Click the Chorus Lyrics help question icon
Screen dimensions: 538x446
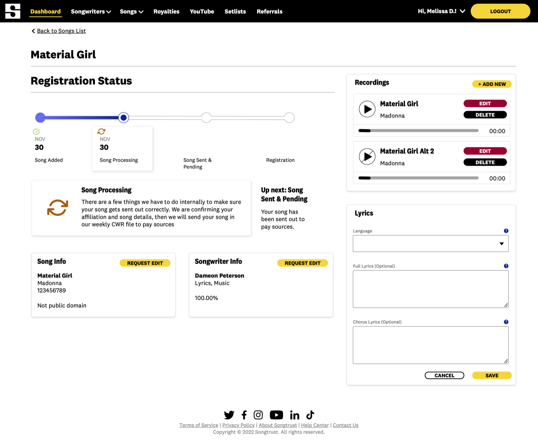pos(506,322)
